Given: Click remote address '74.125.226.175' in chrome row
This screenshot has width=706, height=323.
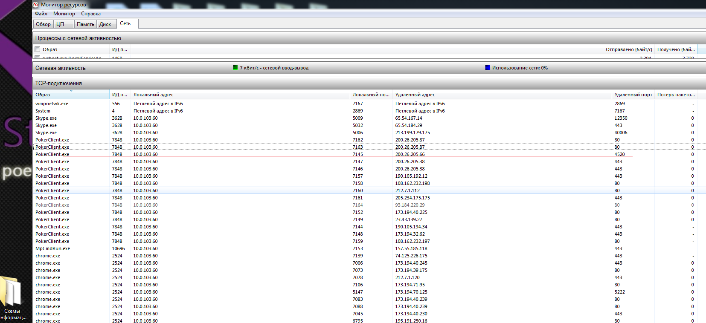Looking at the screenshot, I should pyautogui.click(x=411, y=256).
